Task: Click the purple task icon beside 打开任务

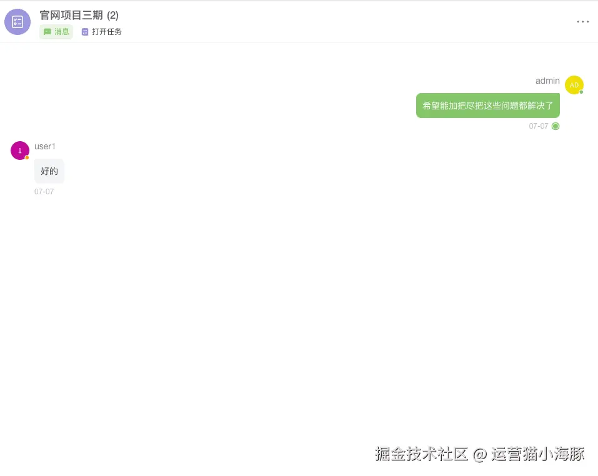Action: click(x=84, y=32)
